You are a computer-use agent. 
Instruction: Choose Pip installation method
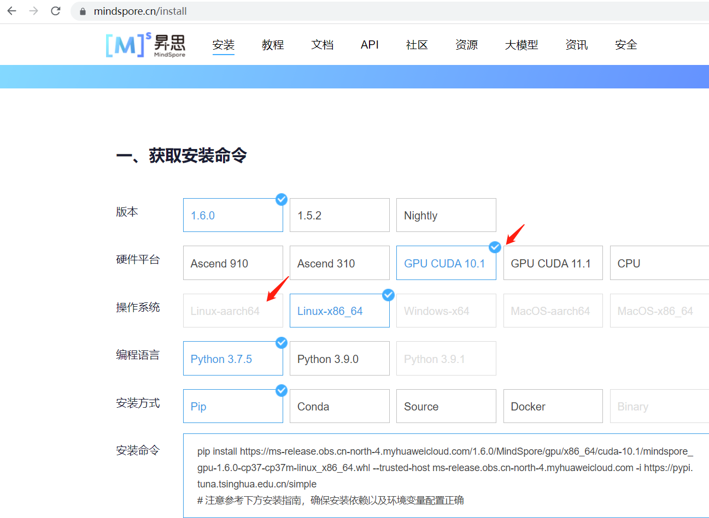click(x=233, y=406)
